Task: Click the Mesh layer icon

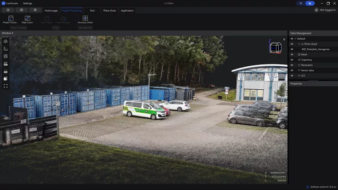Action: point(299,55)
